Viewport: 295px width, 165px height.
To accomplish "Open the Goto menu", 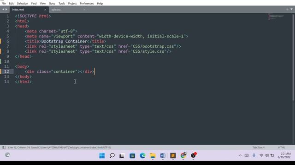I will coord(52,3).
